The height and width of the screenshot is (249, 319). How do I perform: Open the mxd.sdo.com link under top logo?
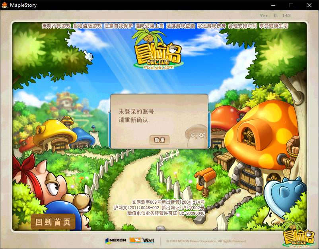[x=159, y=68]
